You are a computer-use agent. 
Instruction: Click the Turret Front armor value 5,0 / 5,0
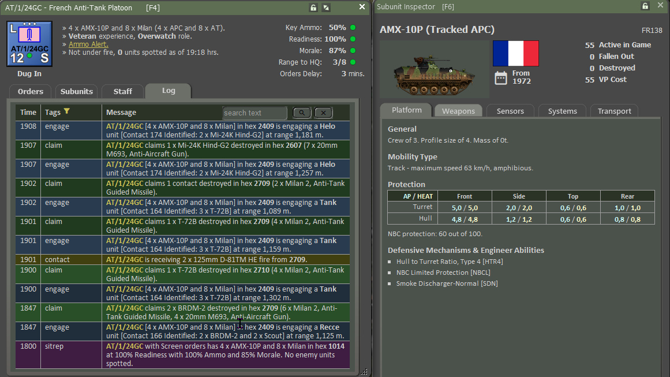coord(465,208)
